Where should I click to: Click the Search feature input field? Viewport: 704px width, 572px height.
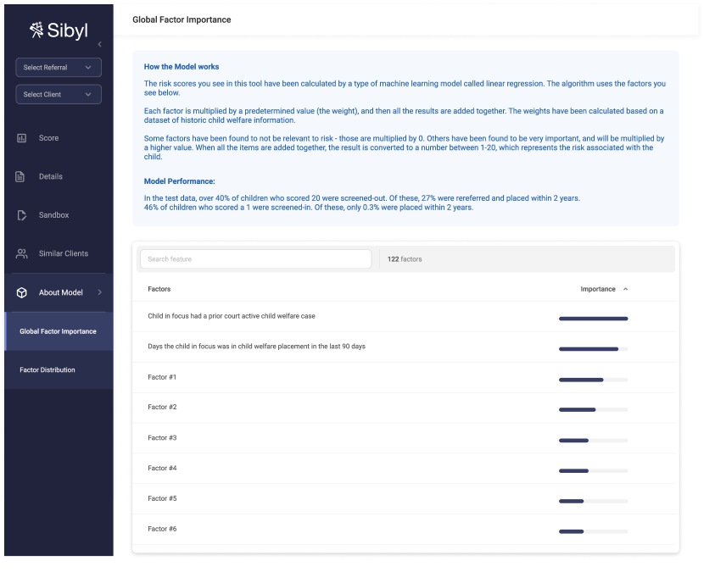(255, 259)
